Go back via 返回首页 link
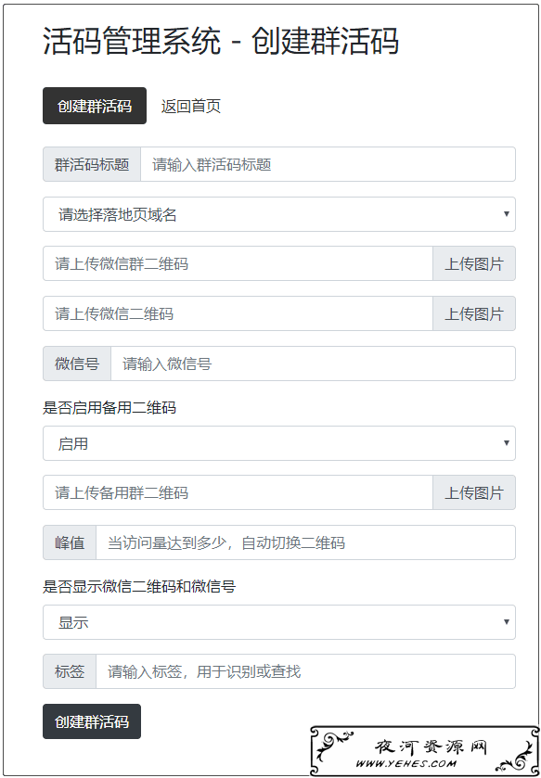Viewport: 541px width, 778px height. click(190, 106)
